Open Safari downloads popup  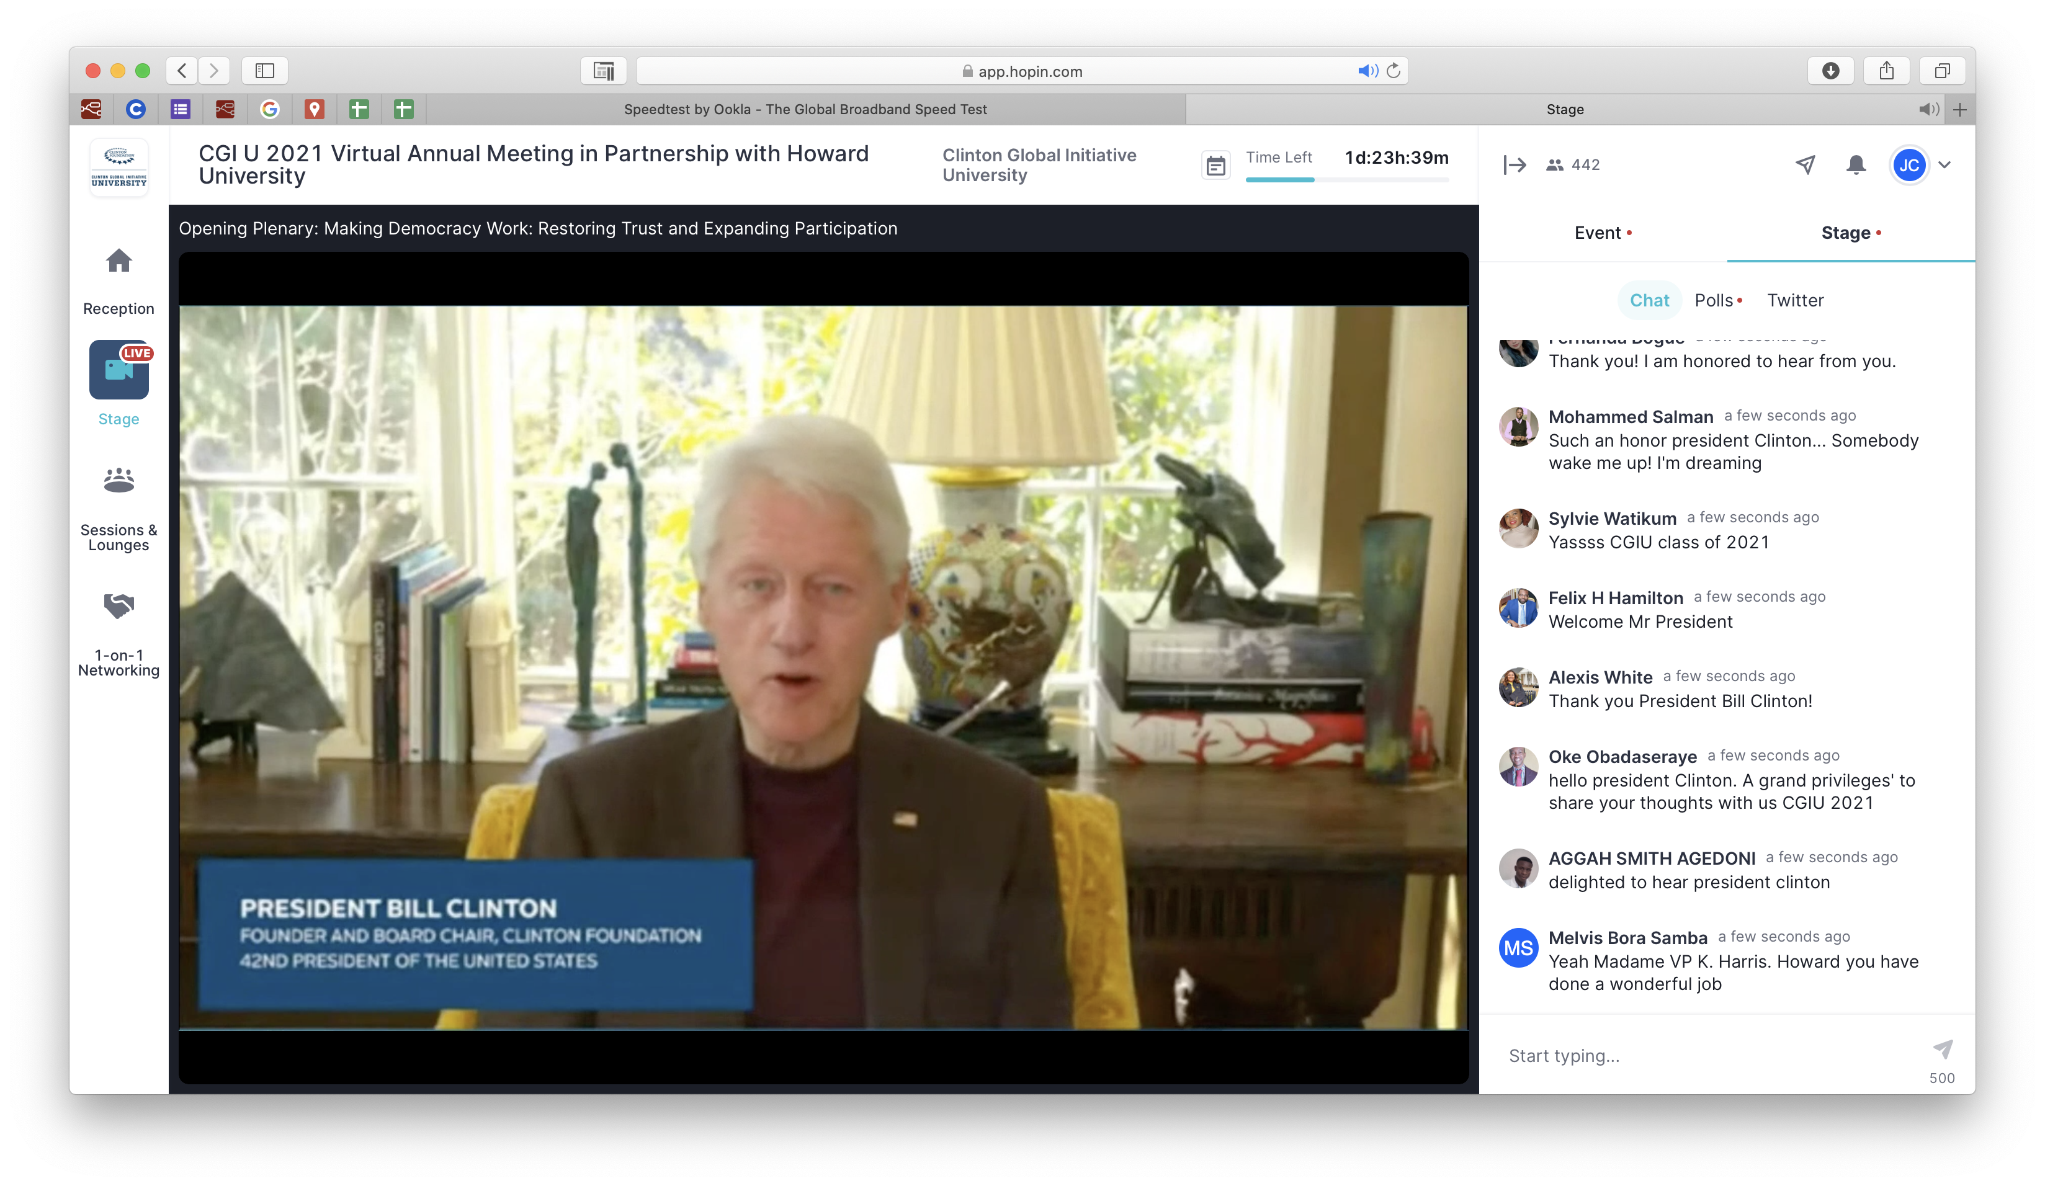pyautogui.click(x=1831, y=71)
